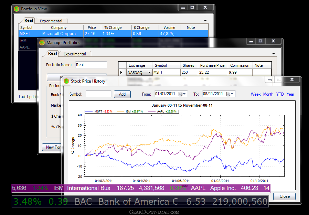Click the AAPL purple legend line
Viewport: 309px width, 215px height.
151,111
